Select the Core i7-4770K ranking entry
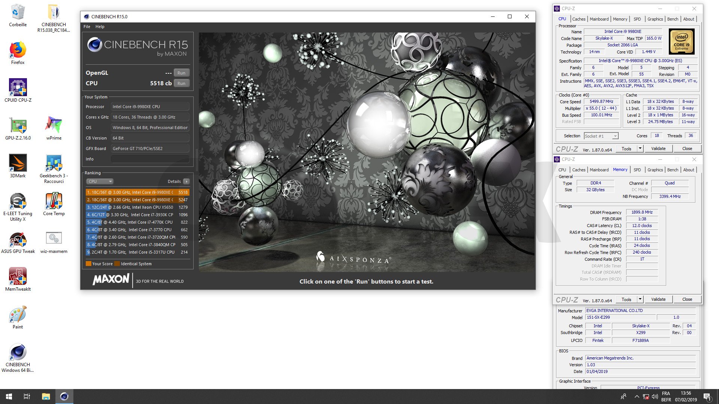Screen dimensions: 719x404 pyautogui.click(x=137, y=222)
